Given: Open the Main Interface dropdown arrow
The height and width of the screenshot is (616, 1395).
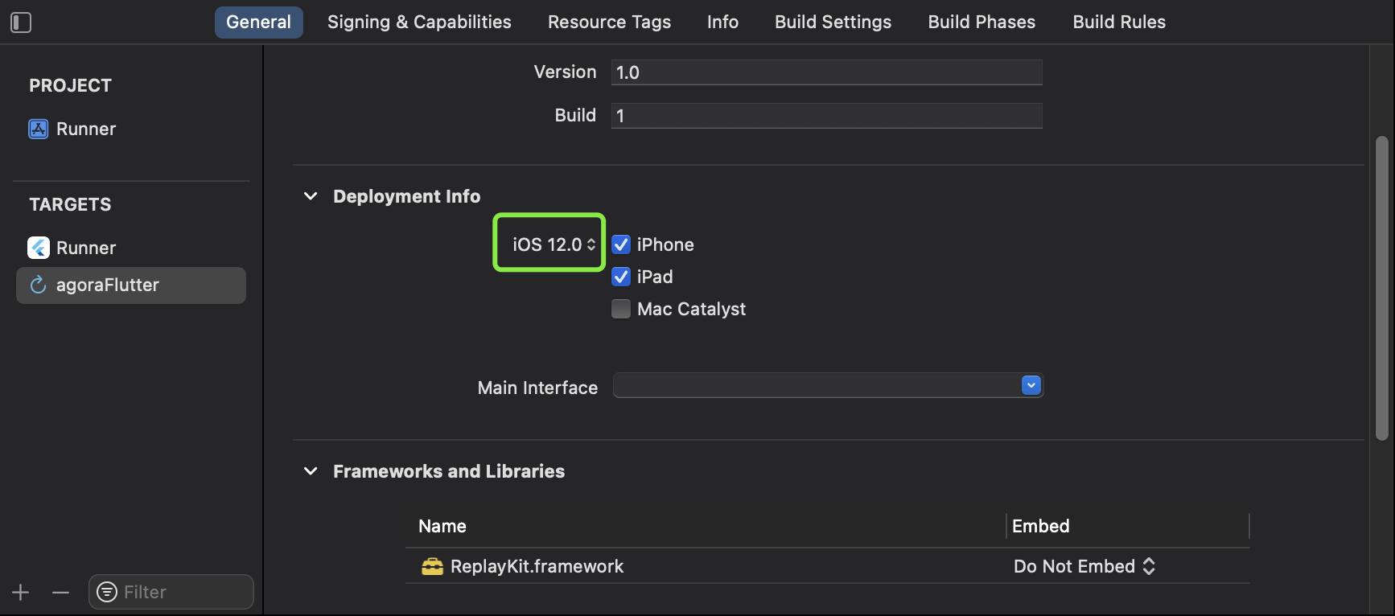Looking at the screenshot, I should (x=1031, y=385).
